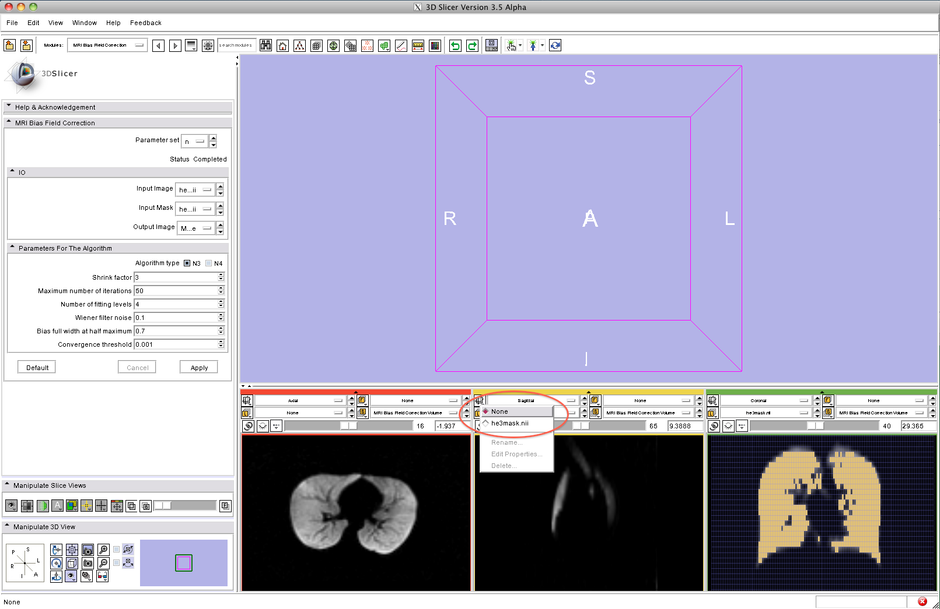Click the link slices icon in Axial viewer
Viewport: 940px width, 609px height.
tap(249, 426)
